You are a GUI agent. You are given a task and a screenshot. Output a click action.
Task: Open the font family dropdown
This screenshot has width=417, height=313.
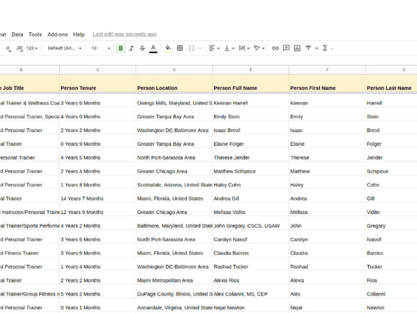[65, 48]
